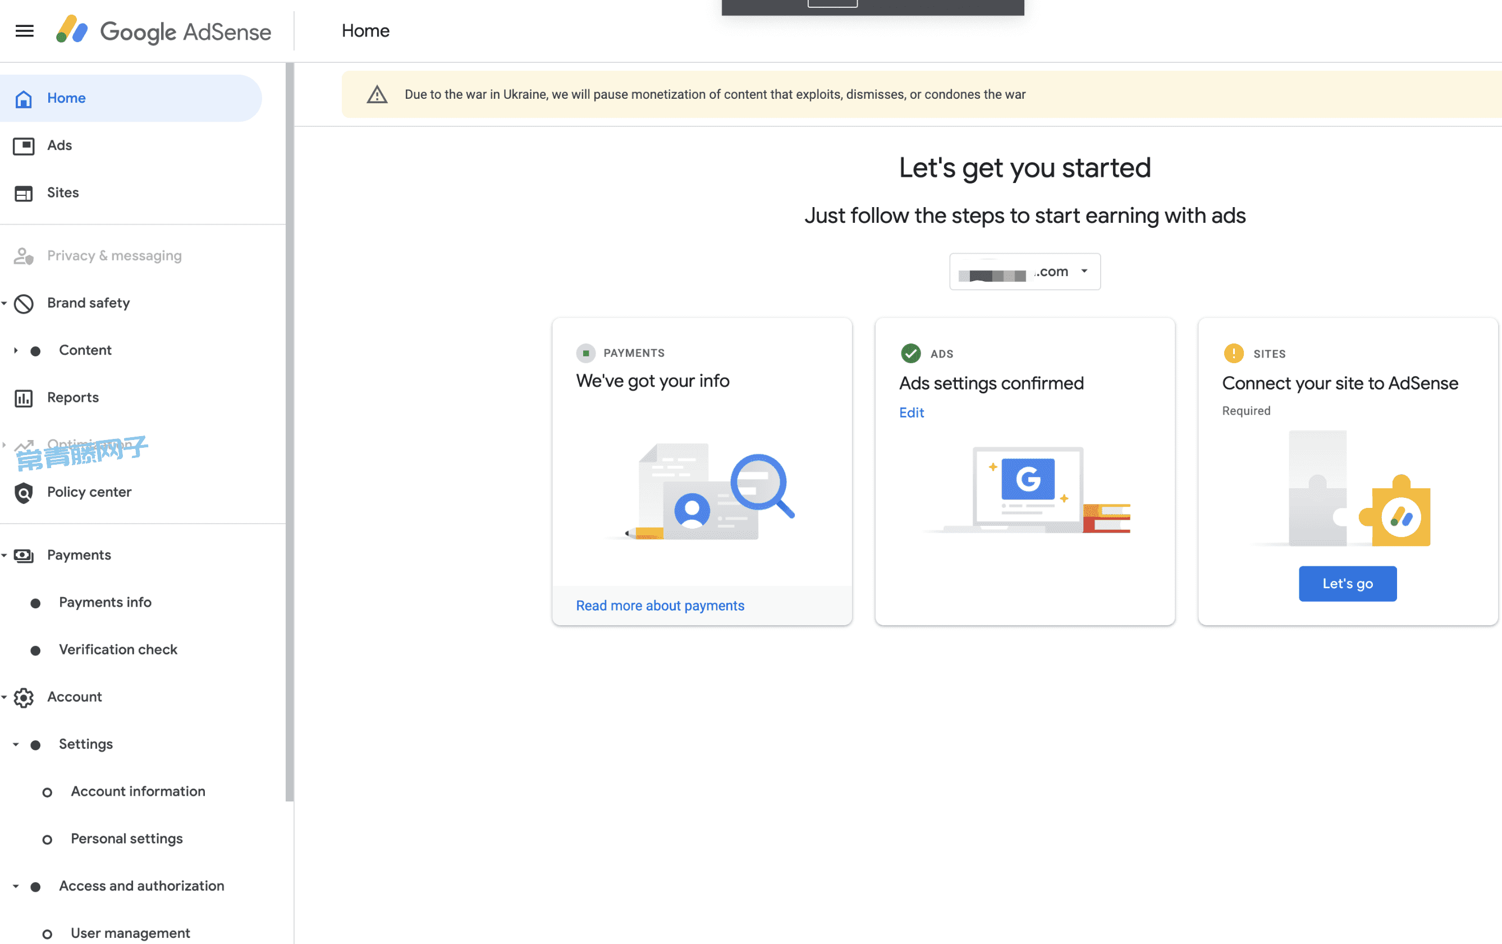Click the Optimization trend icon

click(x=24, y=445)
